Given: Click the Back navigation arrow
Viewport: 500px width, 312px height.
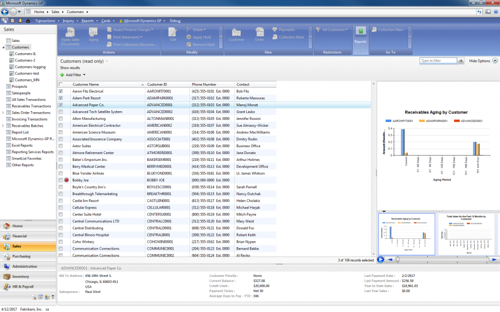Looking at the screenshot, I should tap(5, 12).
